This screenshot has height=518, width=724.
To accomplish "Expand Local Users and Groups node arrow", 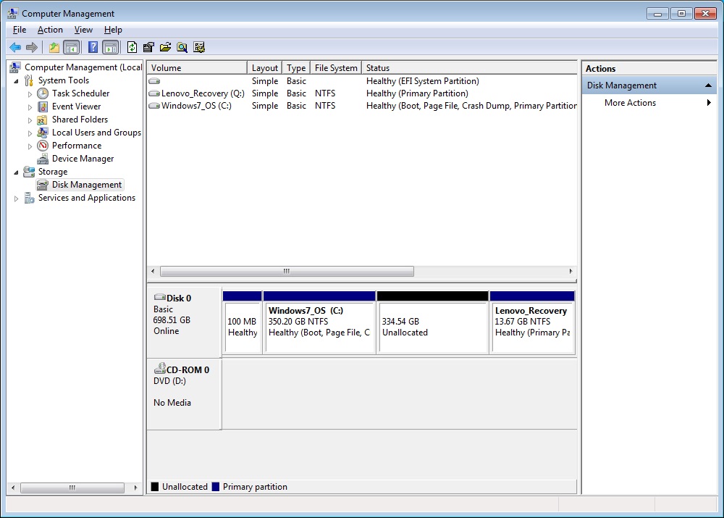I will click(x=30, y=133).
